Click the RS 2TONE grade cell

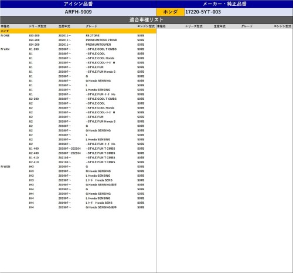tap(93, 36)
